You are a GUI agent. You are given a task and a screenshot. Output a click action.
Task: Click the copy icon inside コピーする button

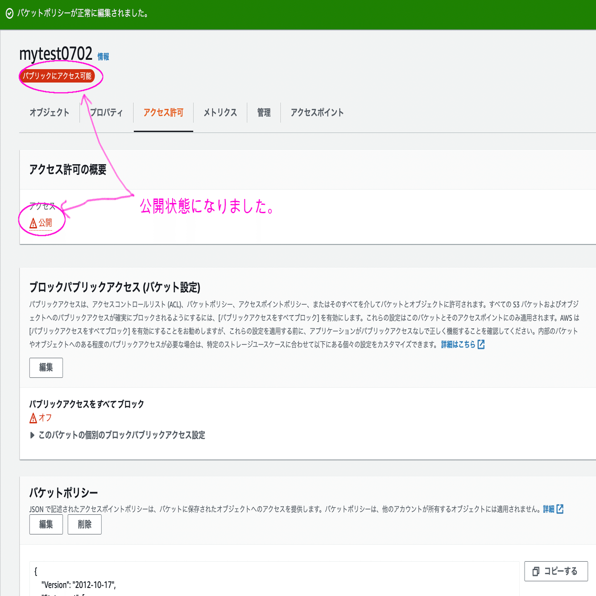pos(535,571)
